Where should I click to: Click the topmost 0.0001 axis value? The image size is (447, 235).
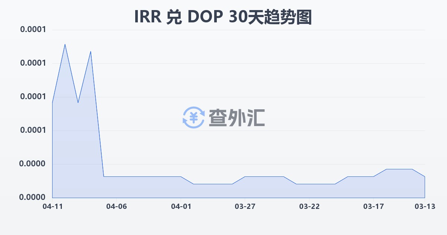(x=34, y=28)
